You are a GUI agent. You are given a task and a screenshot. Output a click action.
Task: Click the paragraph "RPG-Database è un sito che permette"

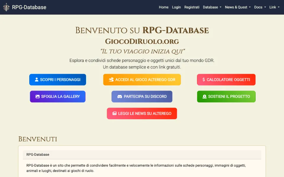tap(136, 168)
